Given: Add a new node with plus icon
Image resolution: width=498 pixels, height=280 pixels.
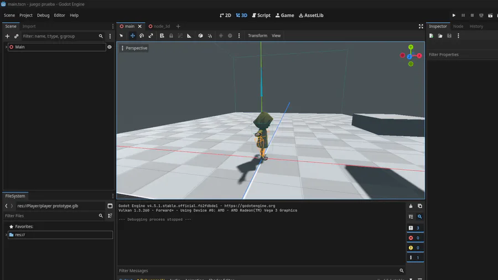Looking at the screenshot, I should tap(7, 36).
